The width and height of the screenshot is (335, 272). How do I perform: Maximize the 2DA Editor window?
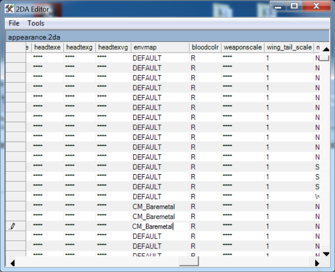point(294,6)
